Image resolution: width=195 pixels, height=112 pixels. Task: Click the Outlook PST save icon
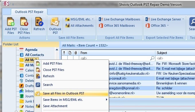click(x=55, y=22)
